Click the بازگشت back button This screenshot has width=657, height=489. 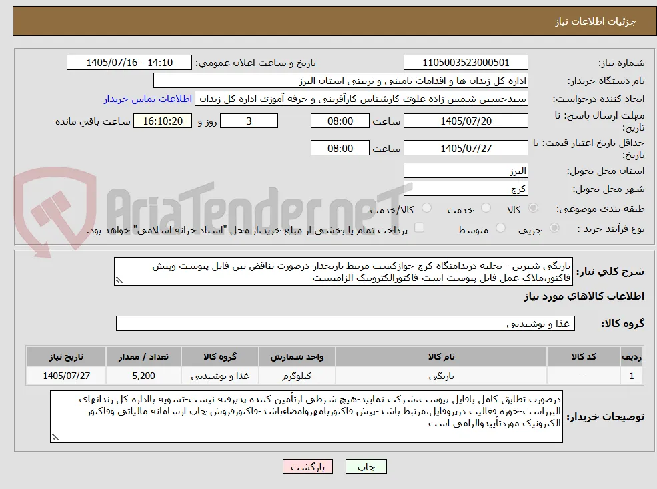pos(308,467)
